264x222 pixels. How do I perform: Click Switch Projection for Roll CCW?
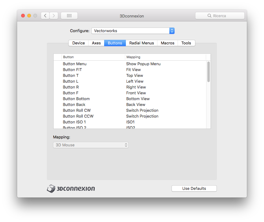(142, 116)
